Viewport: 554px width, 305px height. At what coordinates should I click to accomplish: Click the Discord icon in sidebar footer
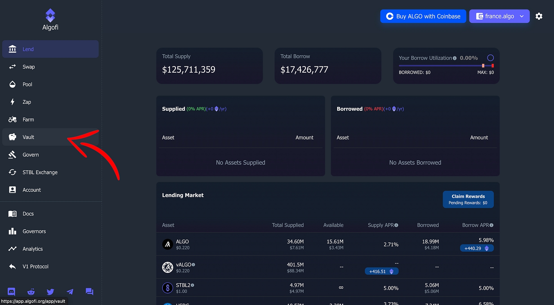click(11, 292)
